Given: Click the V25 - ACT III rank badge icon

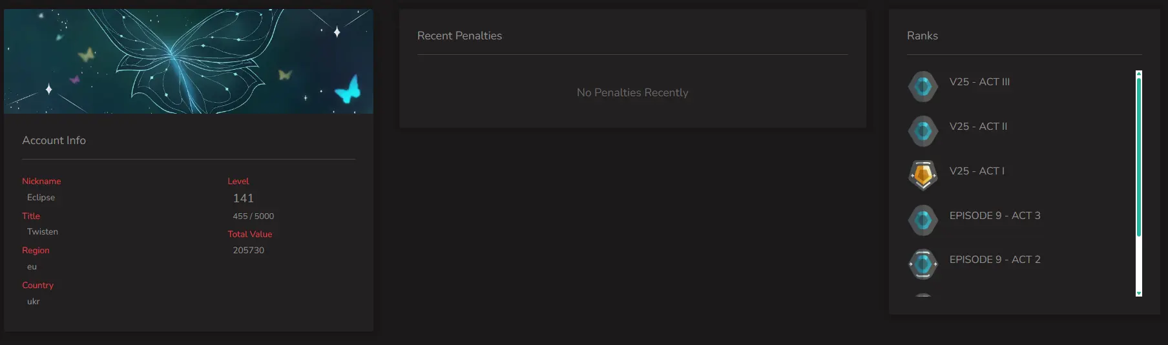Looking at the screenshot, I should click(923, 86).
